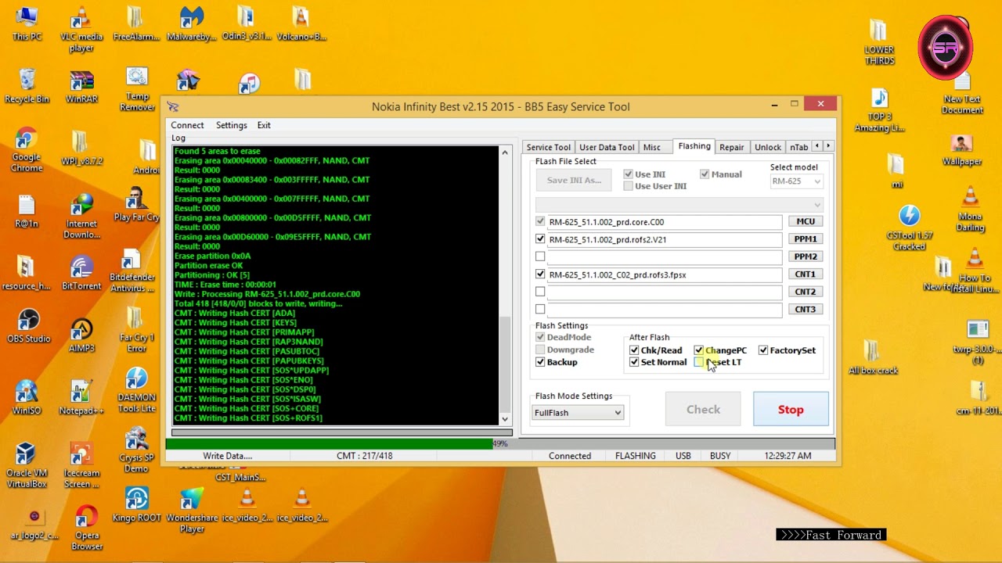Click the Nokia Infinity Best title bar icon
Image resolution: width=1002 pixels, height=563 pixels.
(x=173, y=106)
